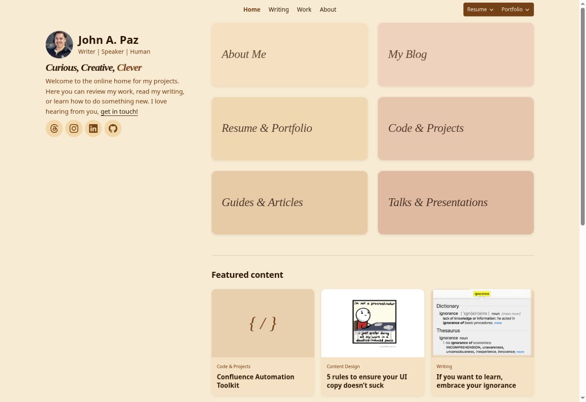Click the dictionary ignorance thumbnail
Screen dimensions: 586x402
(483, 323)
